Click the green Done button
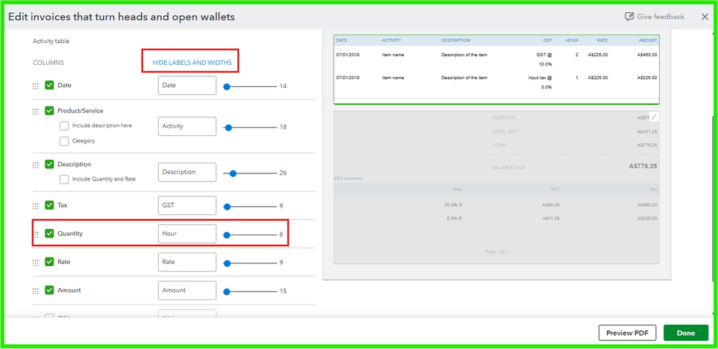 686,333
